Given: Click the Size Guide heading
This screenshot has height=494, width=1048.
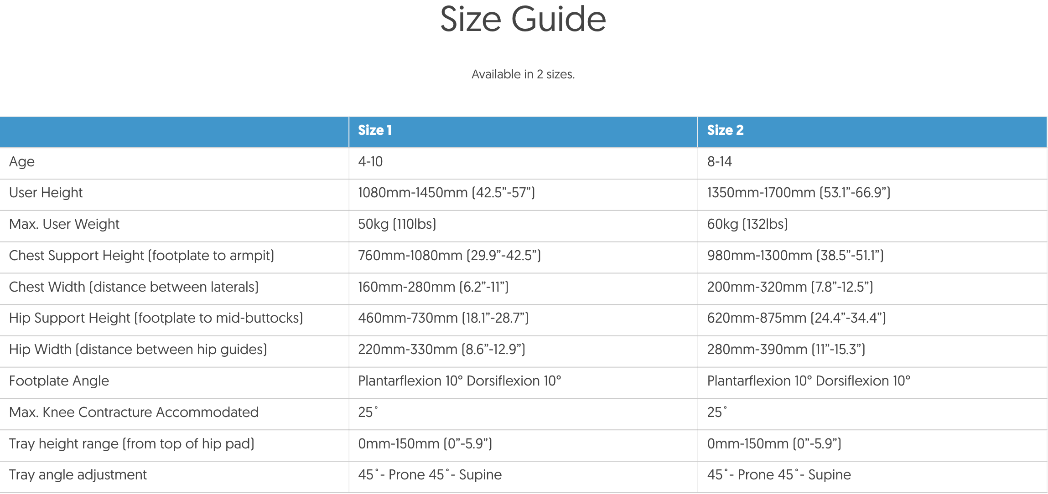Looking at the screenshot, I should coord(523,20).
